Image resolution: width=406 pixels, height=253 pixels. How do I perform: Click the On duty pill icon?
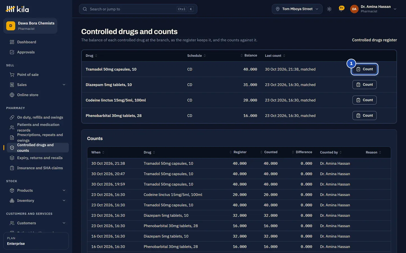12,117
